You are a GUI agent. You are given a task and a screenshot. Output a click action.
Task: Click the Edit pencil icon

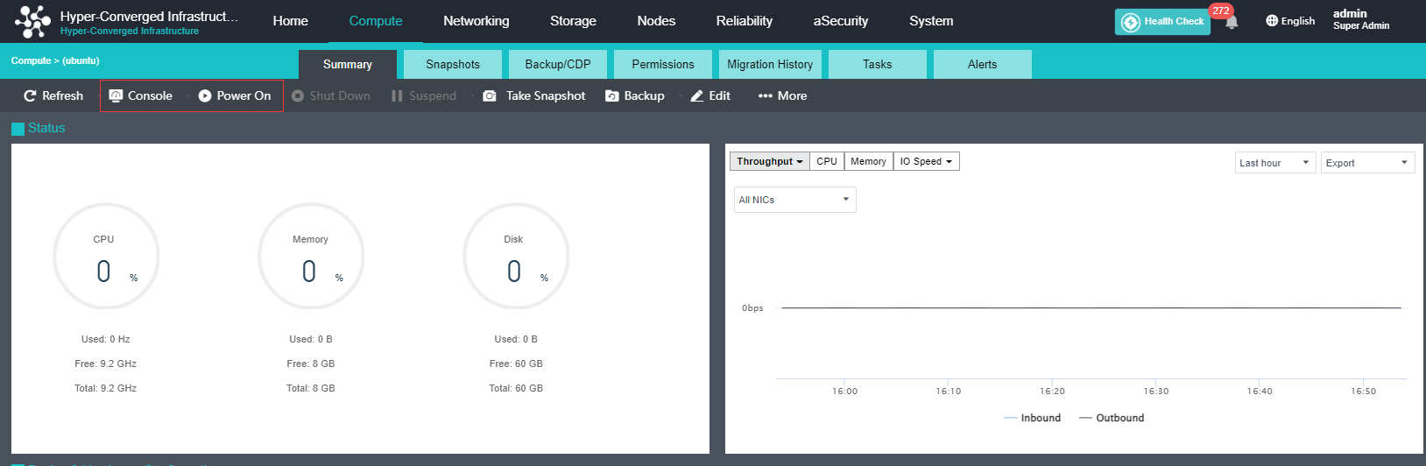[697, 95]
